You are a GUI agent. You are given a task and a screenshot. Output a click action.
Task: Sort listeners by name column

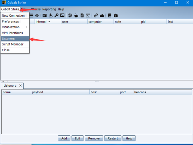[x=16, y=92]
